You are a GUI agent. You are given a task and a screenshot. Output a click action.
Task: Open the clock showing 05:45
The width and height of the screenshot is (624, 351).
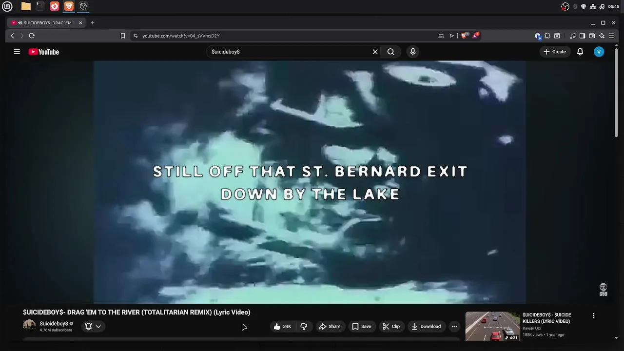tap(614, 6)
